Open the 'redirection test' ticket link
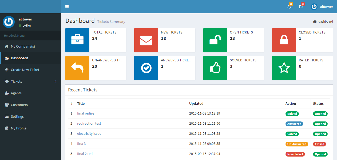Viewport: 337px width, 160px height. [x=89, y=123]
